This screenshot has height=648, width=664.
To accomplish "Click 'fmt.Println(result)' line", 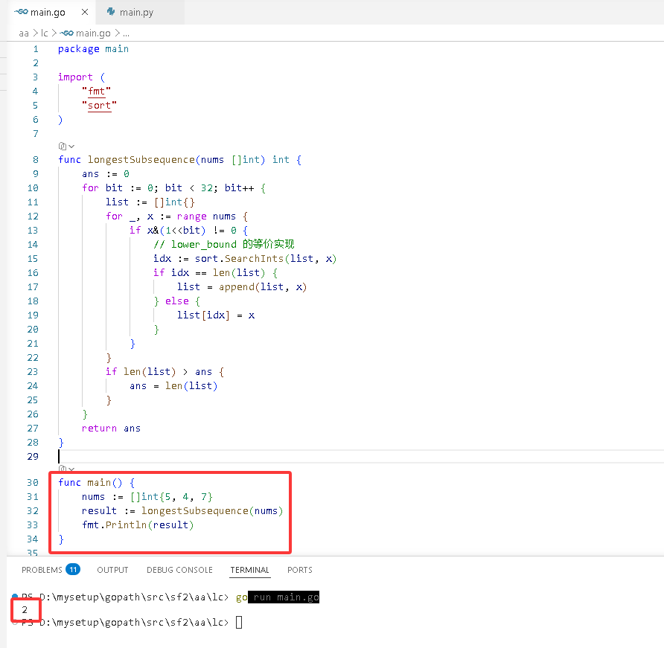I will 138,525.
